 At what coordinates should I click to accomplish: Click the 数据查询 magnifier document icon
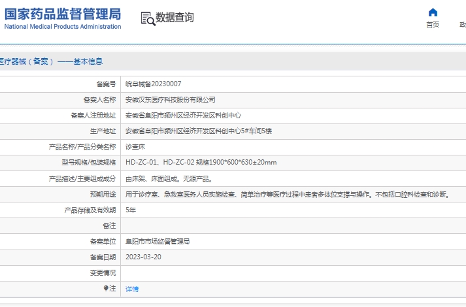coord(148,18)
